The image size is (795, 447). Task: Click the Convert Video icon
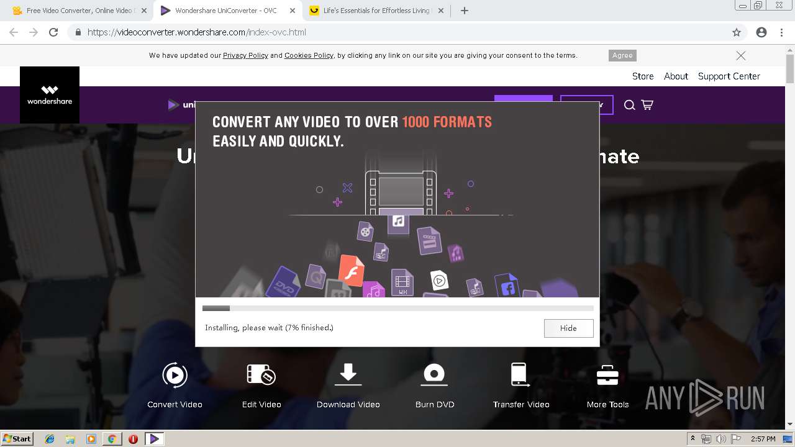175,375
